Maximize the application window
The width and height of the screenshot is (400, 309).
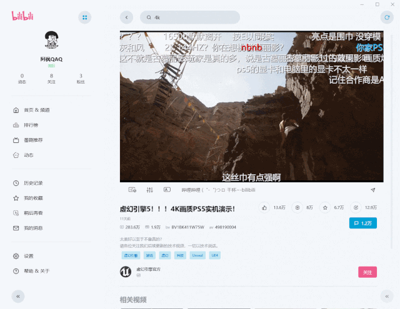[377, 4]
